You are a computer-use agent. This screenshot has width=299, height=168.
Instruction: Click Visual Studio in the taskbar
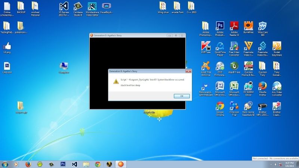pos(74,164)
